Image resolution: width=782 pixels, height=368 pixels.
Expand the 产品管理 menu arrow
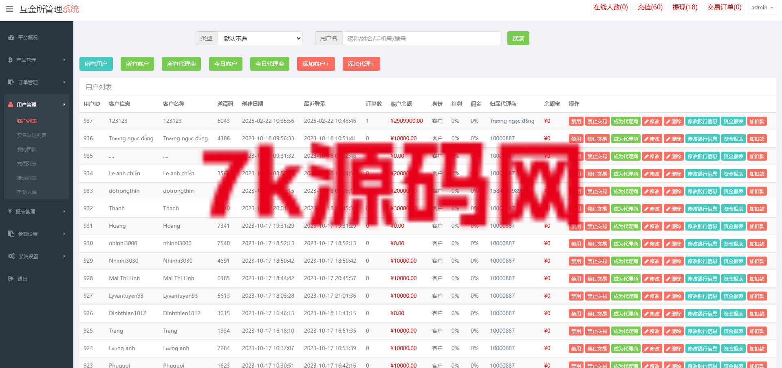[64, 60]
